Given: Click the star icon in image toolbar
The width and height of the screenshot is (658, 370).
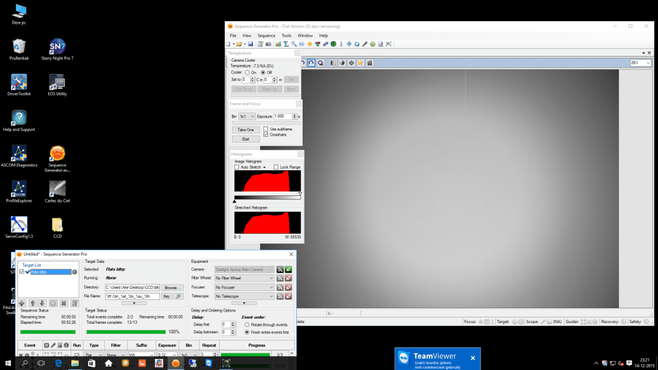Looking at the screenshot, I should [x=360, y=63].
